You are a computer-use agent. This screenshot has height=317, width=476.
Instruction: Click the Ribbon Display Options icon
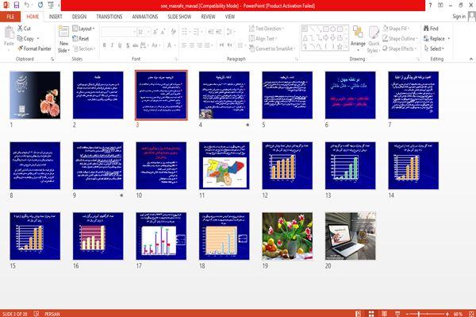[x=440, y=6]
